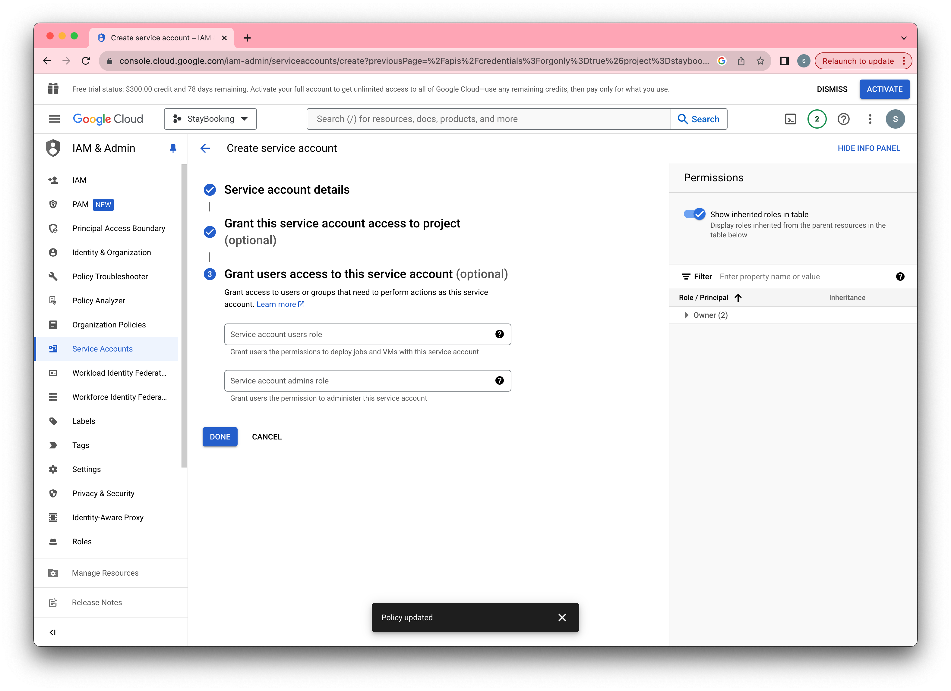Go to Roles in sidebar

[x=82, y=542]
